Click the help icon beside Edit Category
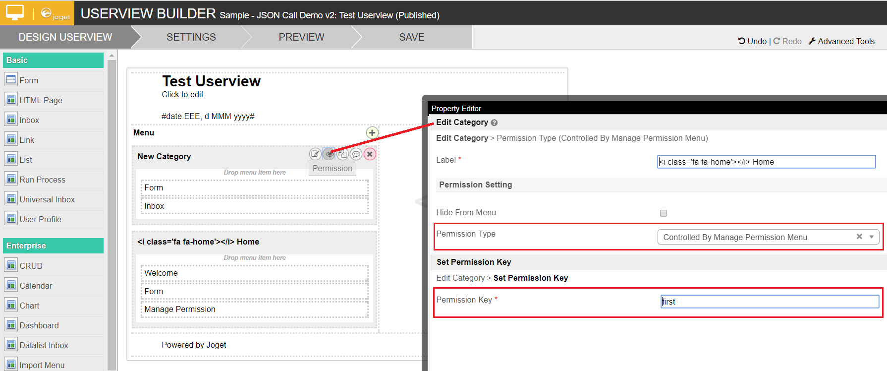 [495, 123]
